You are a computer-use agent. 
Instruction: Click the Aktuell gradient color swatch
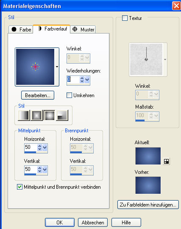point(148,156)
